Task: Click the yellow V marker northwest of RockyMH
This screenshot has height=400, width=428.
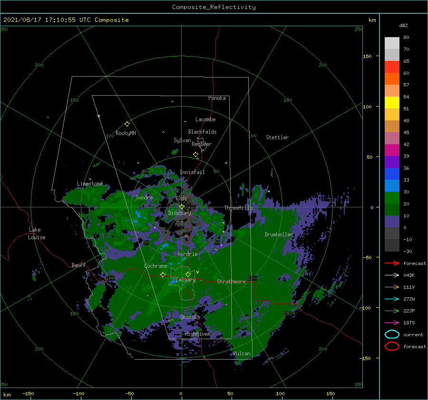Action: click(99, 116)
